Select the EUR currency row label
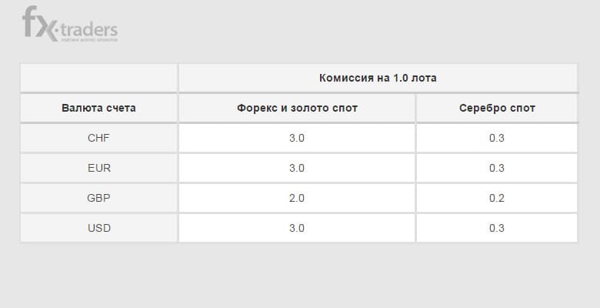 [x=98, y=168]
